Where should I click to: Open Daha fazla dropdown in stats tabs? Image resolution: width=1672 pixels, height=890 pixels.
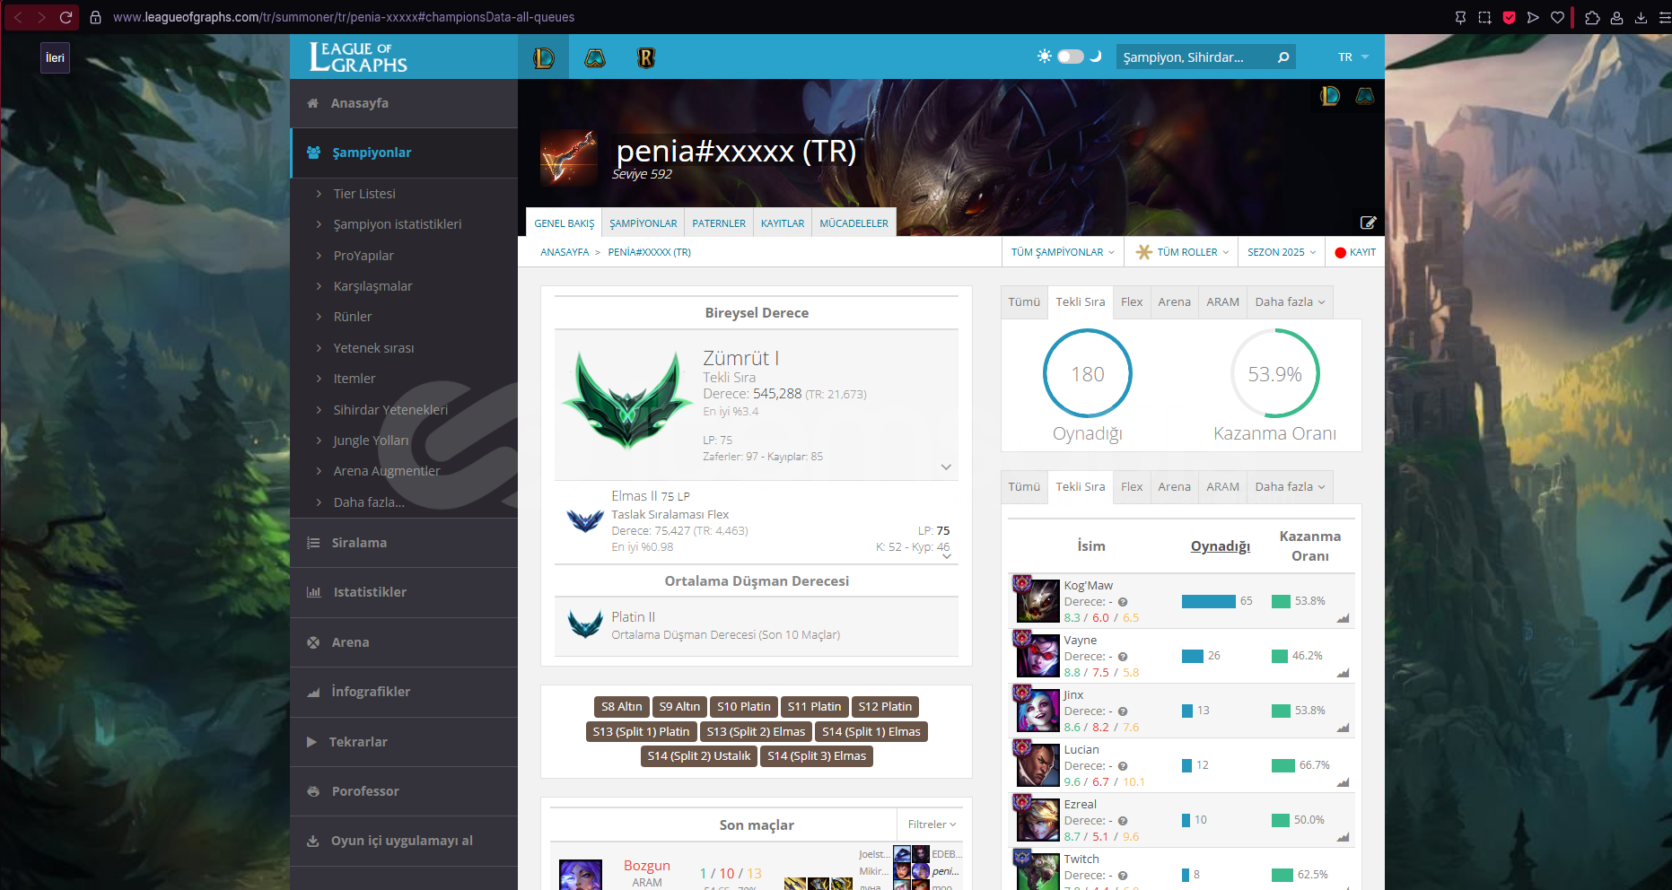pyautogui.click(x=1290, y=302)
